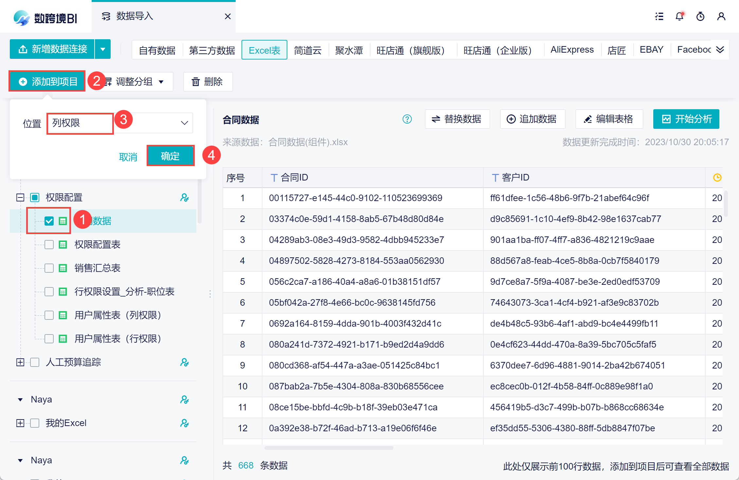This screenshot has height=480, width=739.
Task: Click table icon of 权限配置表
Action: click(x=63, y=245)
